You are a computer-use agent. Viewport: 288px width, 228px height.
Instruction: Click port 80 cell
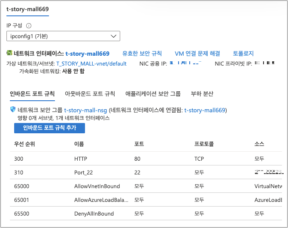coord(137,159)
